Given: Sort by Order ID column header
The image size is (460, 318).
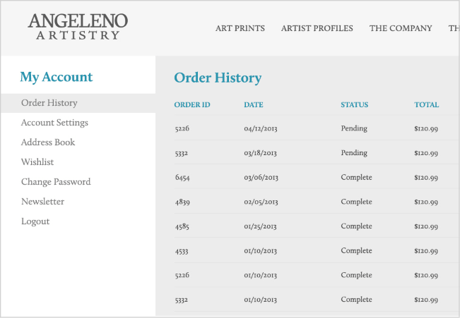Looking at the screenshot, I should point(192,105).
